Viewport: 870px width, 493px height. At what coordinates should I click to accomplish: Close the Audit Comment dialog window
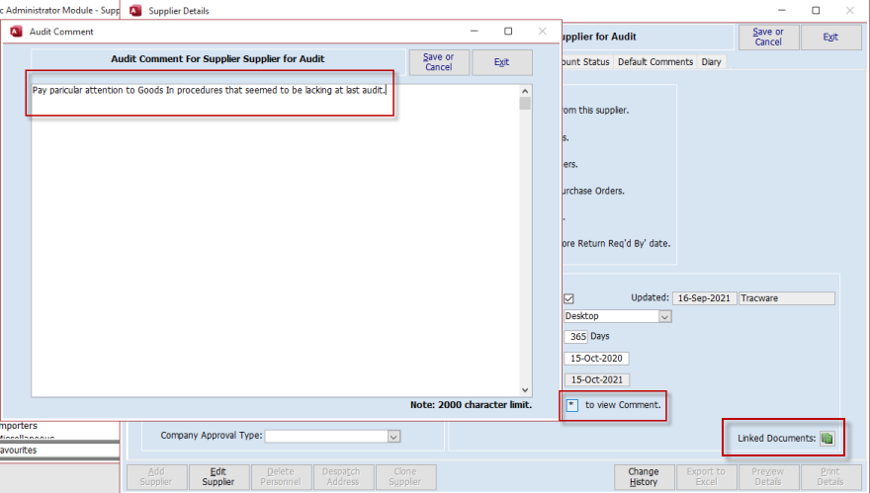click(x=542, y=32)
